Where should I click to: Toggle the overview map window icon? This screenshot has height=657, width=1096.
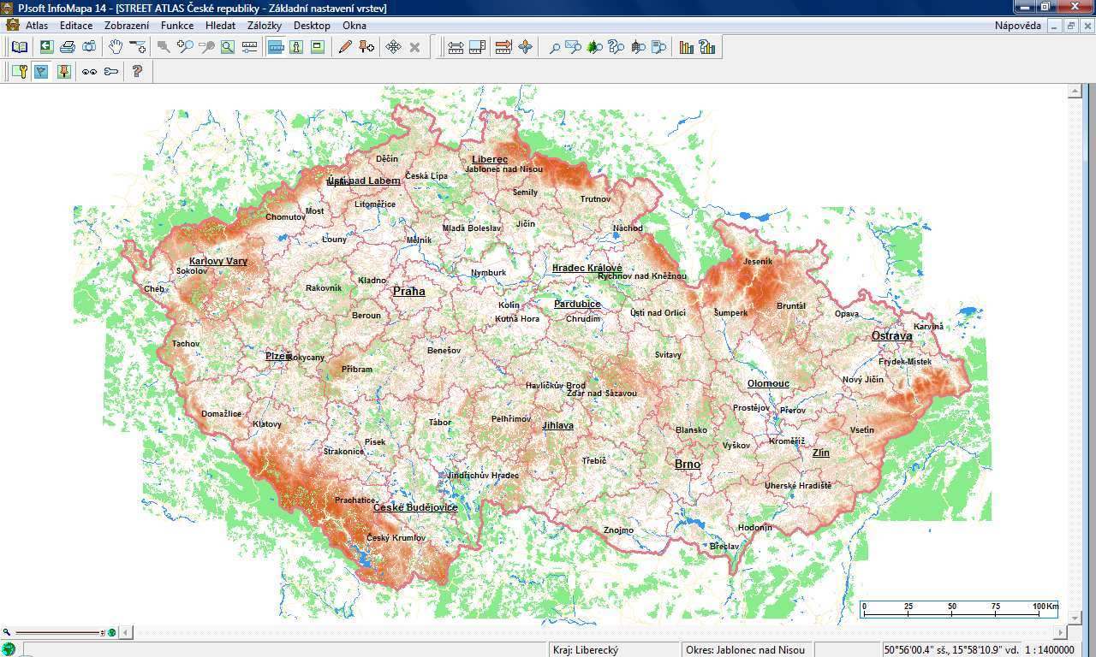click(x=318, y=47)
